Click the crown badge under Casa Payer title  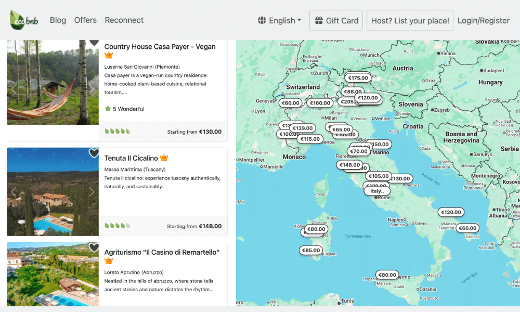tap(109, 55)
